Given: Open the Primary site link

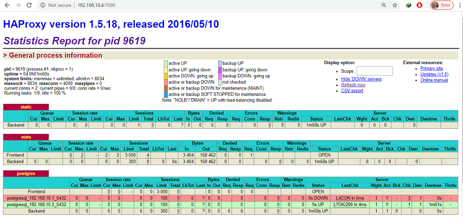Looking at the screenshot, I should tap(431, 68).
